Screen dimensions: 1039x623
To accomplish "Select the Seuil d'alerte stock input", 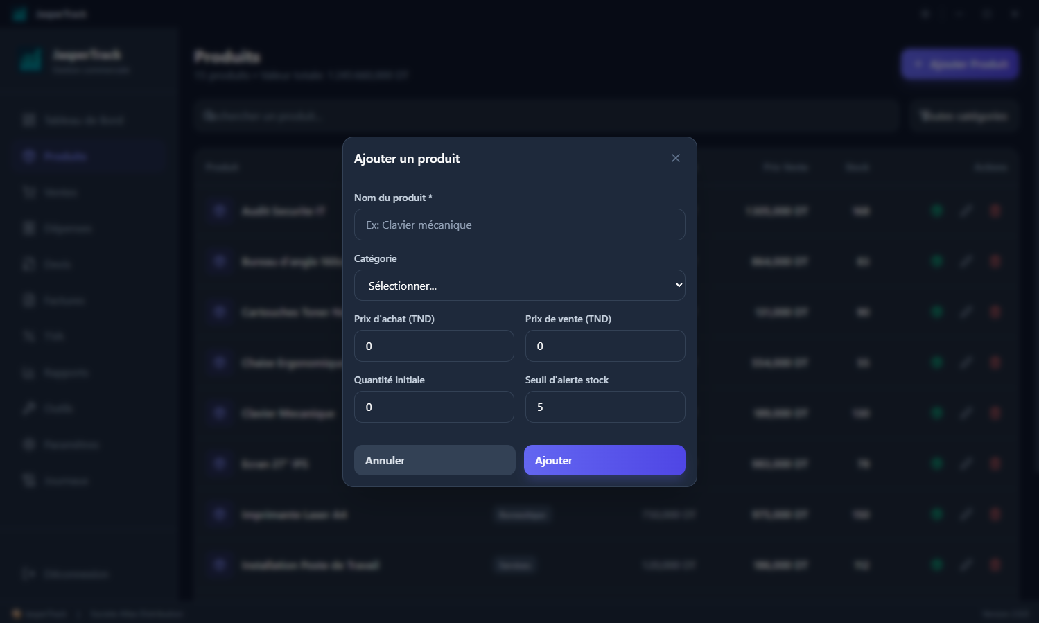I will tap(605, 407).
